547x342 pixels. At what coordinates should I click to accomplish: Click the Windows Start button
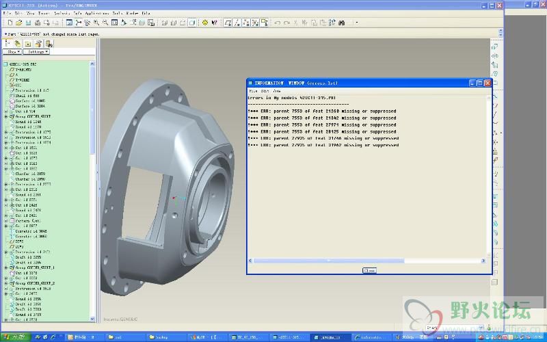click(x=14, y=337)
